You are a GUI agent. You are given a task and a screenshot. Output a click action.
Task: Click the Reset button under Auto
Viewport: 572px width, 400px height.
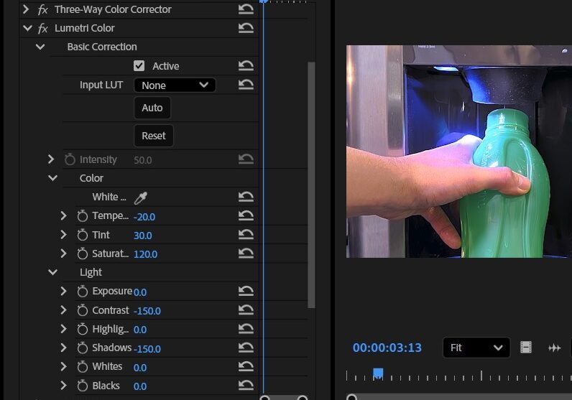154,136
